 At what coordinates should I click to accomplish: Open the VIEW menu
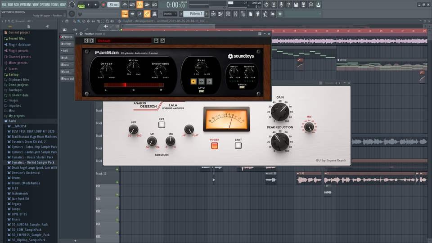36,4
